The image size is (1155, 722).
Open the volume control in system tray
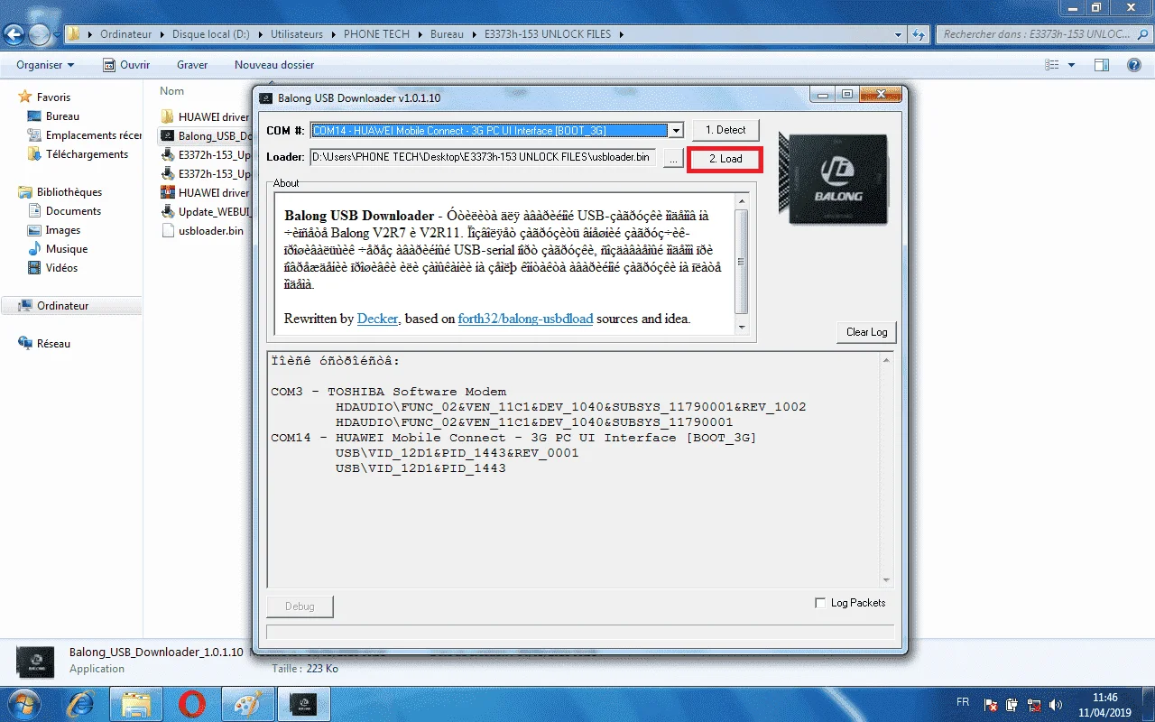(1056, 704)
